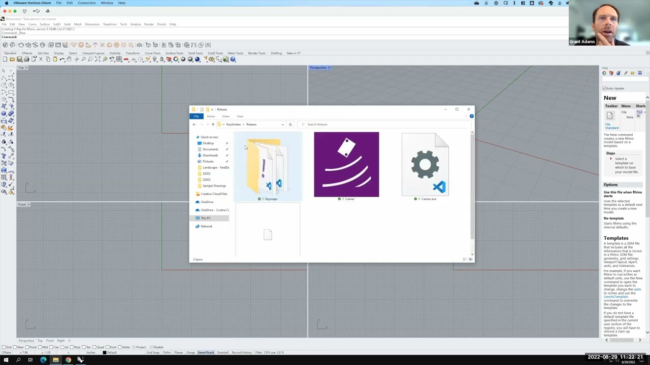This screenshot has width=650, height=365.
Task: Click the Help question mark icon in Rhino toolbar
Action: [233, 59]
